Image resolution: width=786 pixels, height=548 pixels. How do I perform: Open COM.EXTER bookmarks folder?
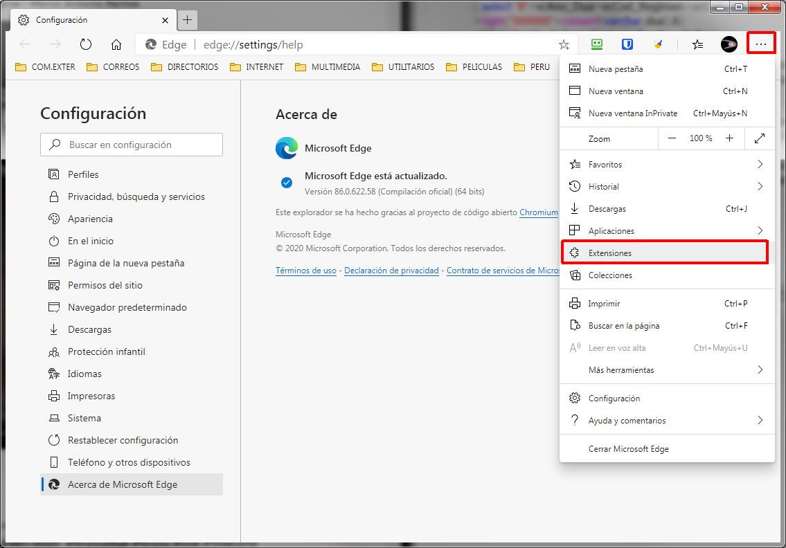(x=45, y=66)
